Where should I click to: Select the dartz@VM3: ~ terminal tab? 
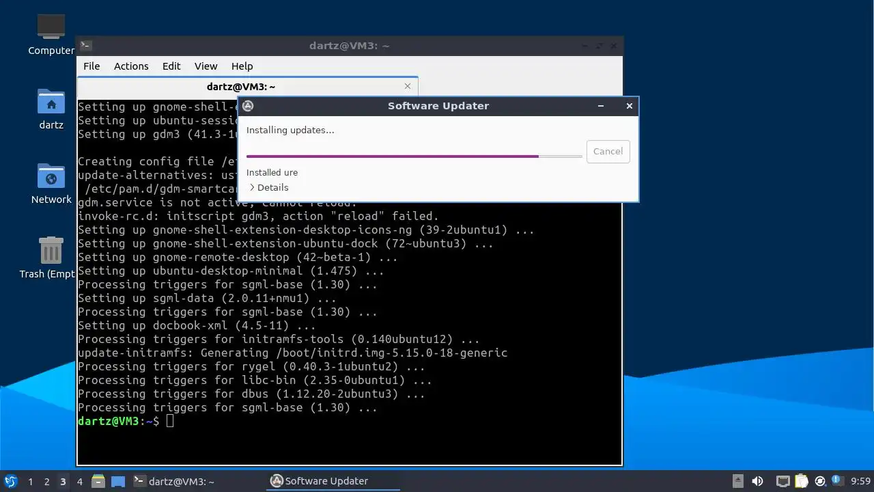[247, 87]
